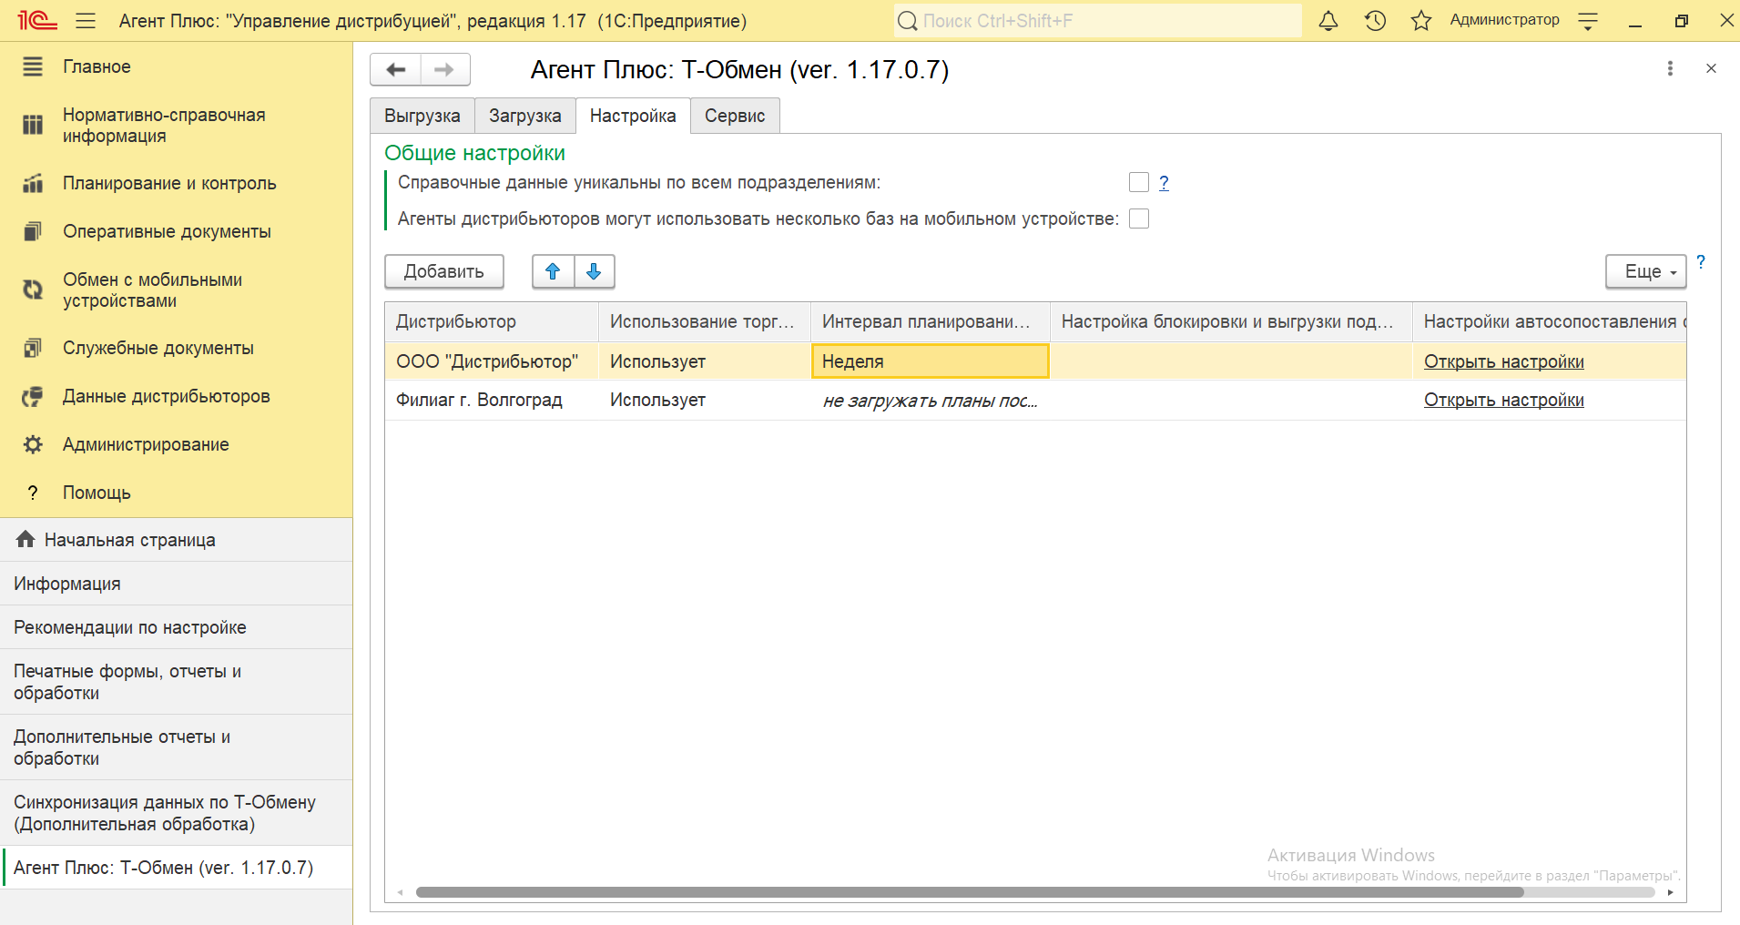Navigate forward with right arrow button

444,69
